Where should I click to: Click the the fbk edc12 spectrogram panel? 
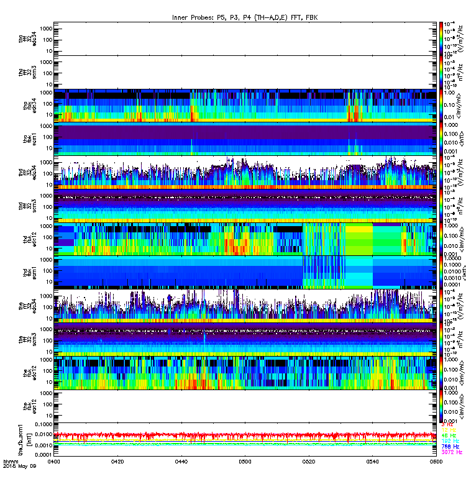245,373
